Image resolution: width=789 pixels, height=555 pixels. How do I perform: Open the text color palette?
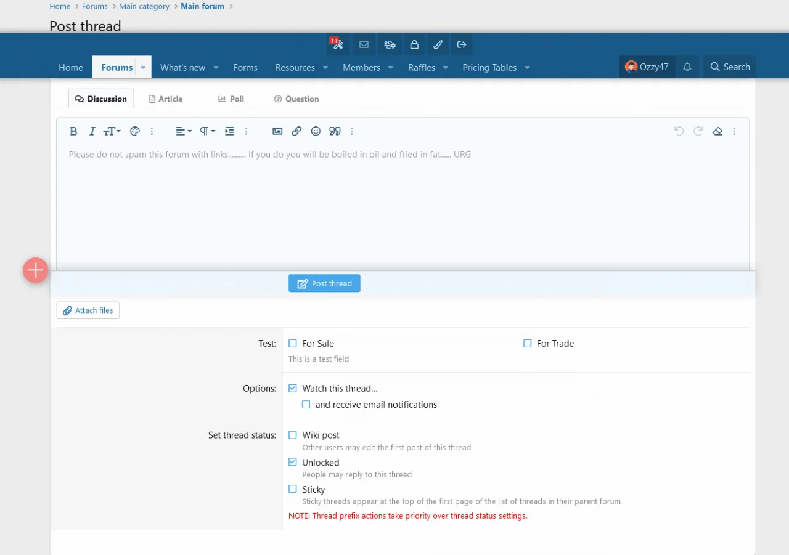coord(135,131)
